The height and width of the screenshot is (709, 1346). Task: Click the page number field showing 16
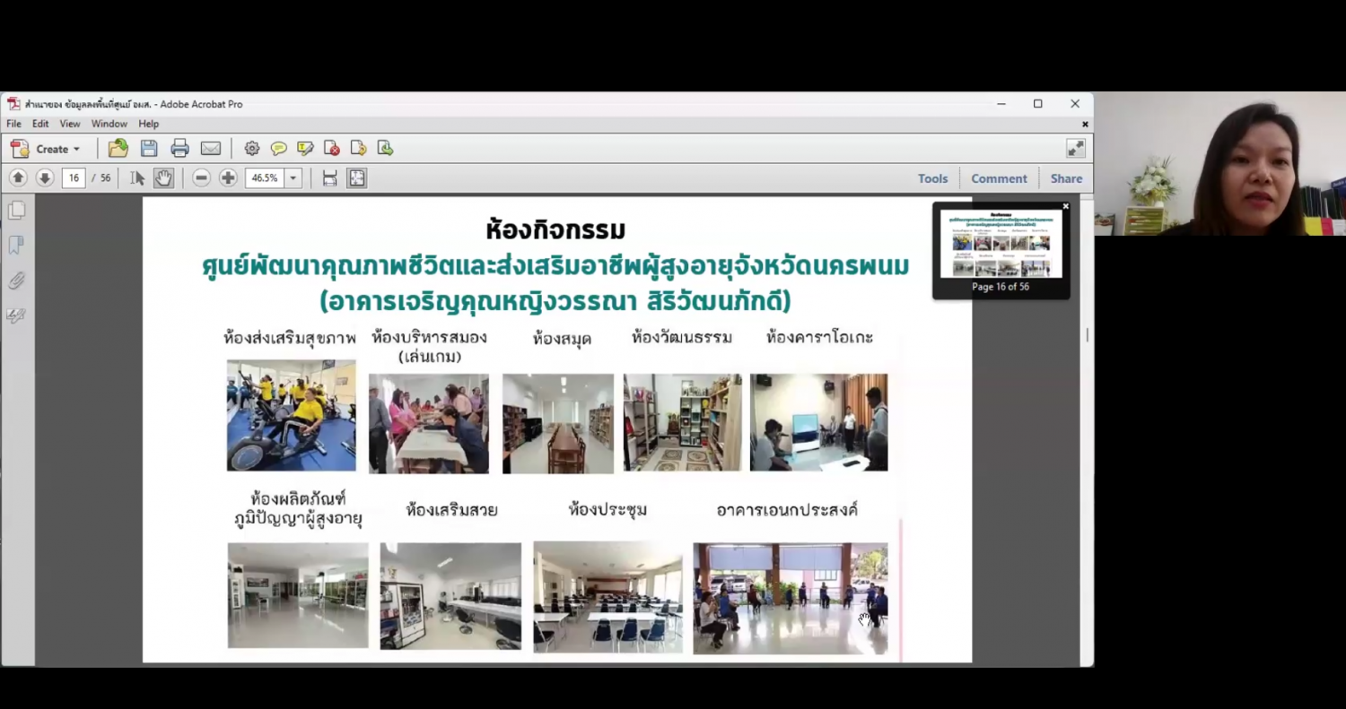[x=74, y=177]
